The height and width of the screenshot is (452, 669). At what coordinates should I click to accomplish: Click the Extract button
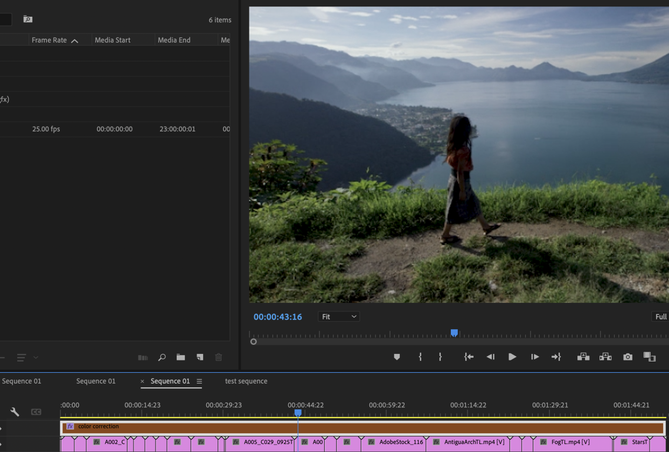605,357
